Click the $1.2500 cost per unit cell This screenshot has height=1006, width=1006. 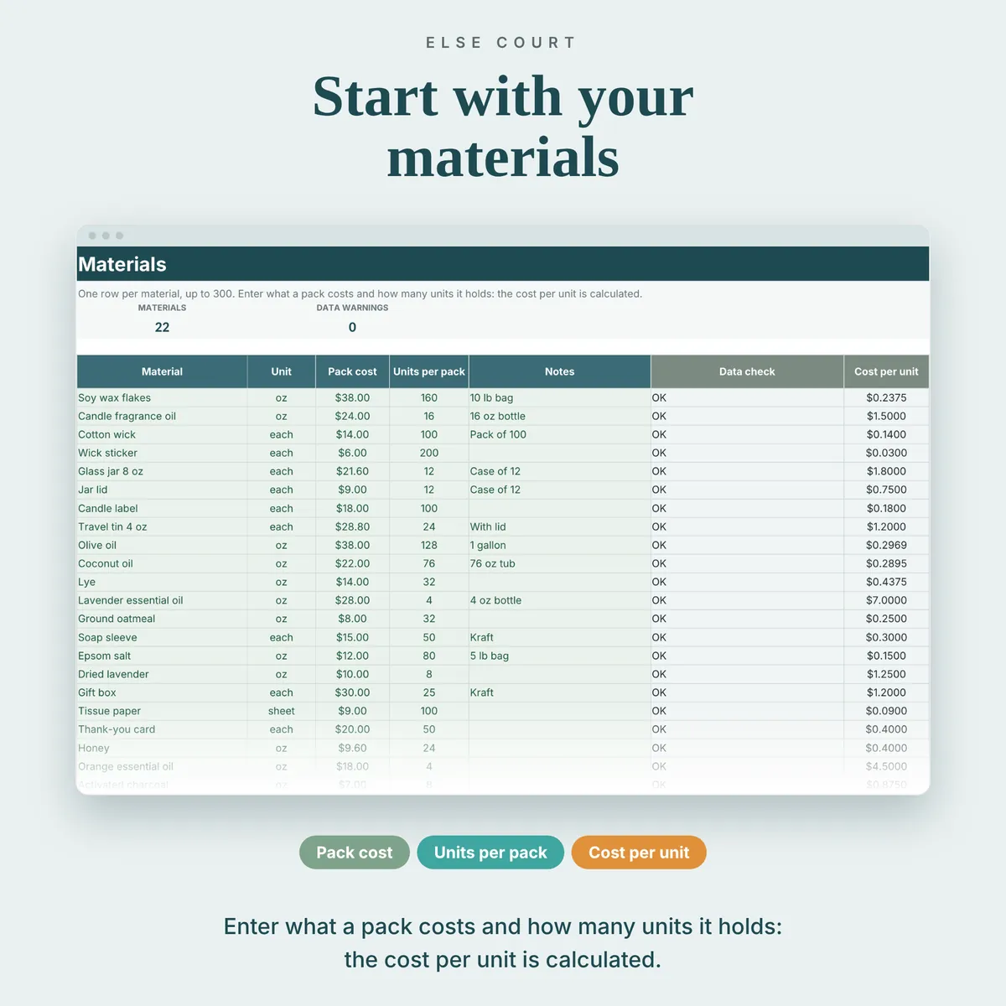click(886, 674)
